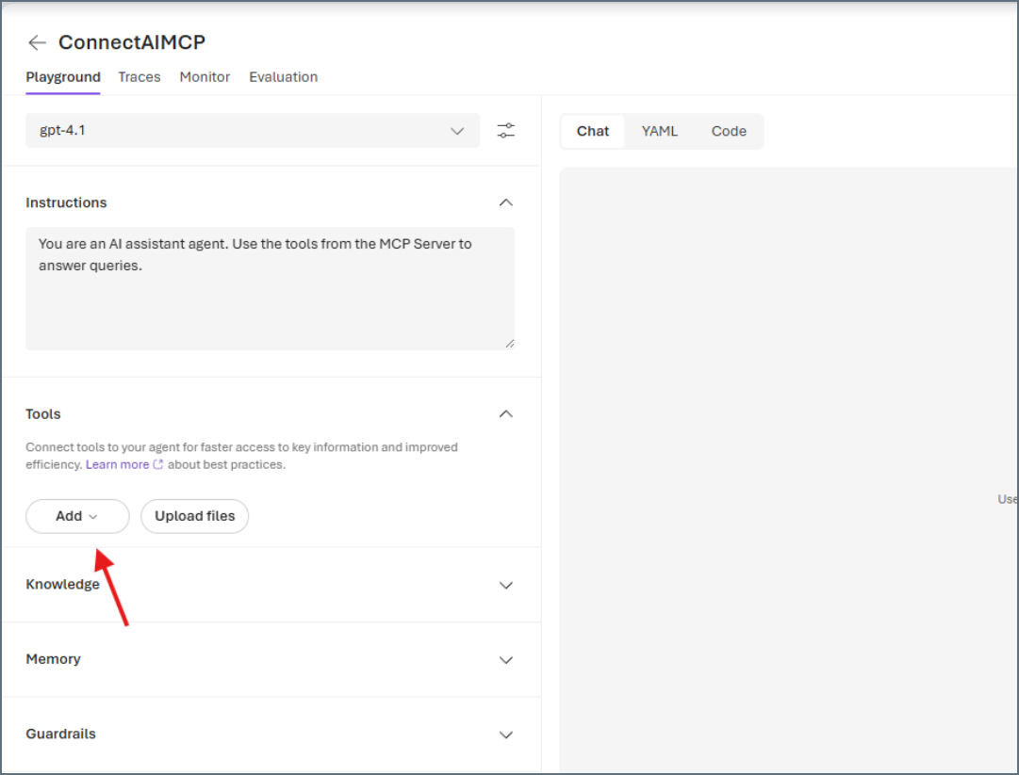Follow the Learn more link
The image size is (1019, 775).
tap(117, 465)
